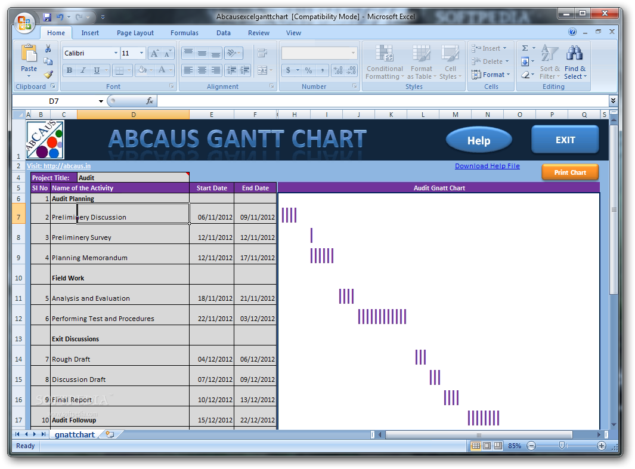Click the horizontal scrollbar thumb

(x=479, y=435)
